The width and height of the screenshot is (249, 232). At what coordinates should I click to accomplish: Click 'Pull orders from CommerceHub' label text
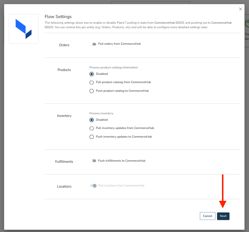click(119, 44)
